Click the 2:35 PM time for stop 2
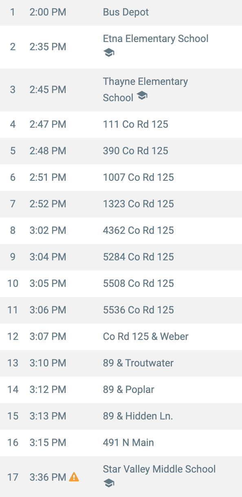This screenshot has height=497, width=242. click(48, 47)
